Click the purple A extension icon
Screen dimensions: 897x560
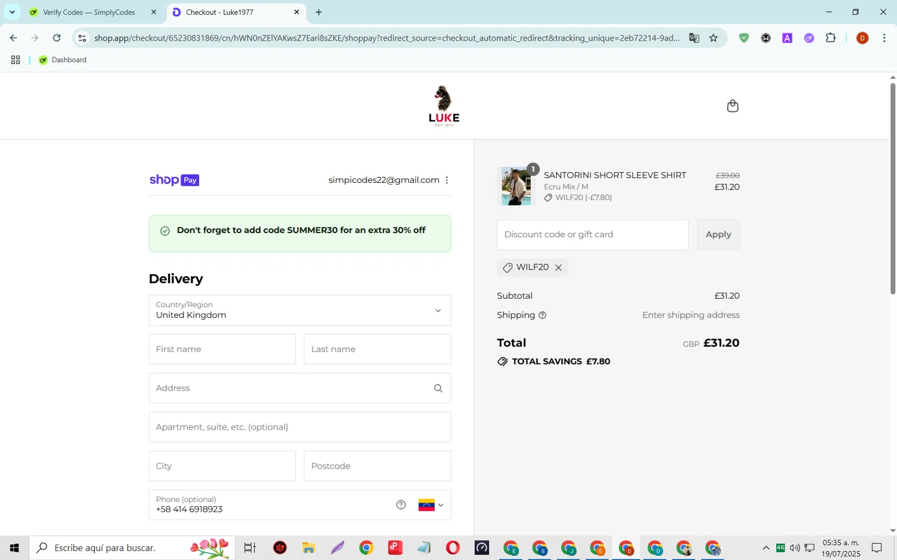(x=788, y=38)
